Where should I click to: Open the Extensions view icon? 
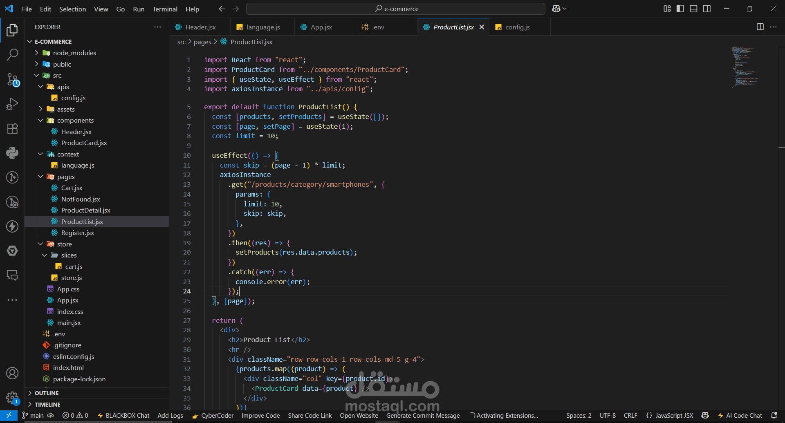point(12,128)
